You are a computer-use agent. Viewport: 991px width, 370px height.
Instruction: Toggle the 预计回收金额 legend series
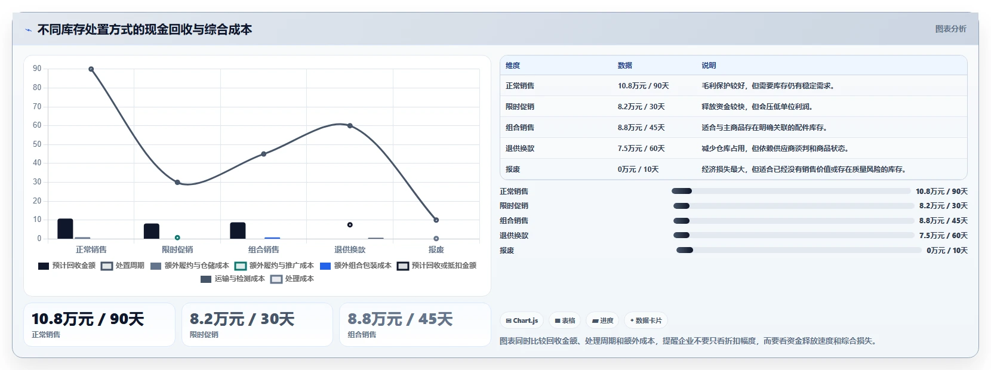click(x=67, y=266)
